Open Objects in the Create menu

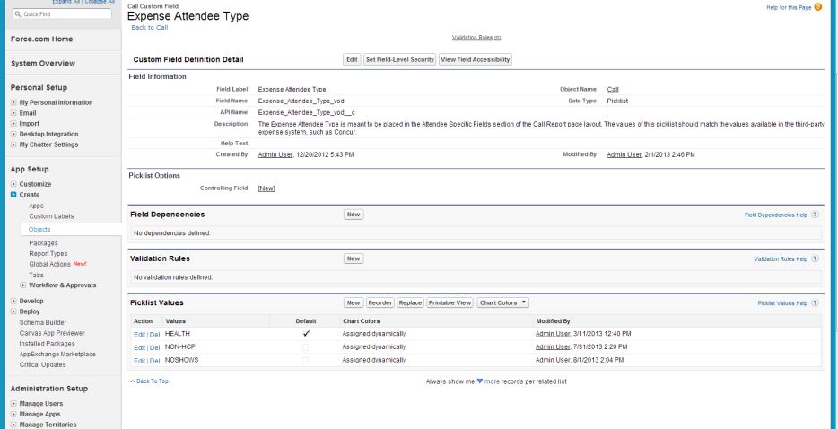coord(39,230)
